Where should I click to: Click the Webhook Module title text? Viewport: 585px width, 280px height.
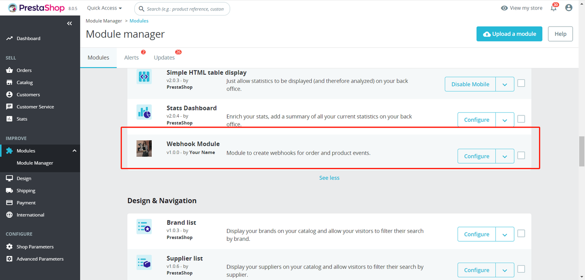[x=193, y=144]
